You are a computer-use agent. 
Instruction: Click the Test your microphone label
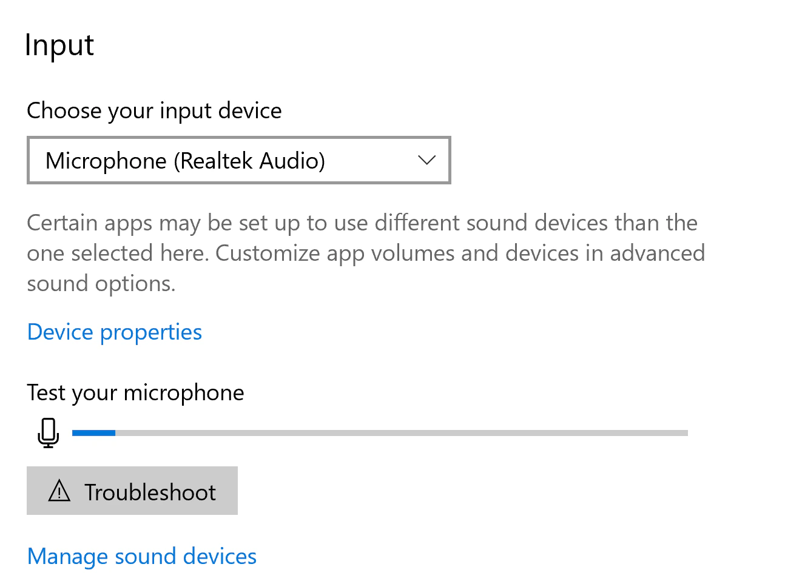coord(135,392)
